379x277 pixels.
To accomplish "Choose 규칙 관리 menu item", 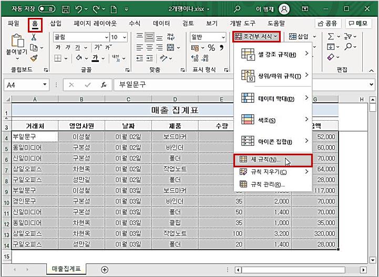I will pyautogui.click(x=273, y=185).
